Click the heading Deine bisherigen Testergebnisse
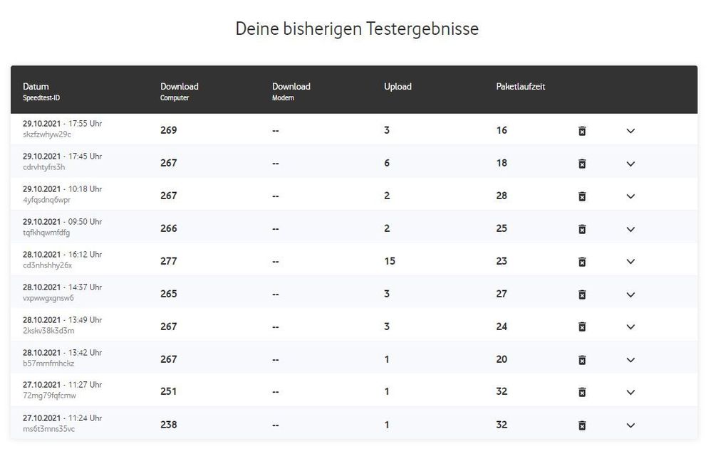This screenshot has width=711, height=451. tap(357, 29)
